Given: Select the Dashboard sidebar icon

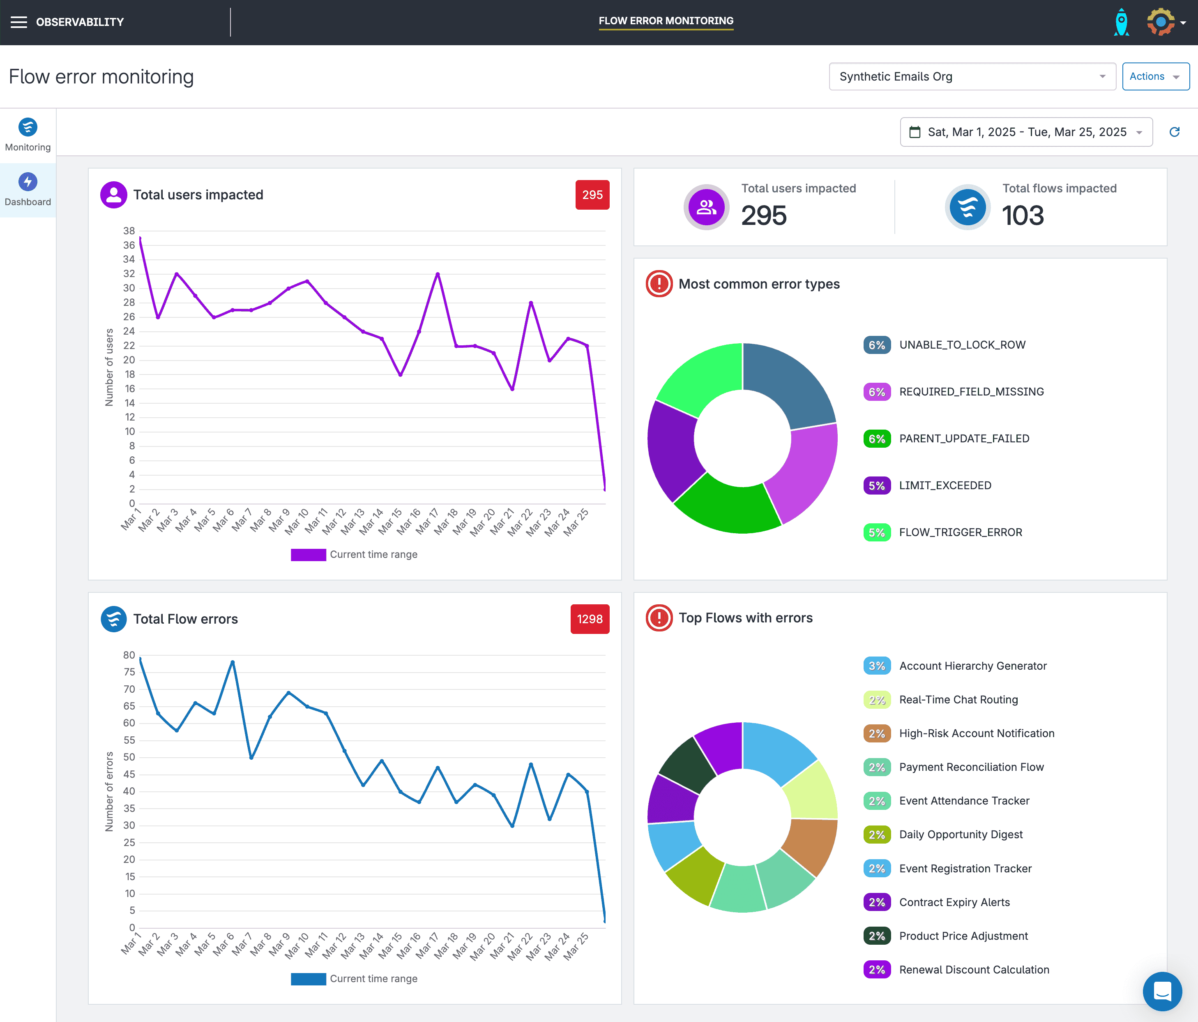Looking at the screenshot, I should click(x=28, y=182).
